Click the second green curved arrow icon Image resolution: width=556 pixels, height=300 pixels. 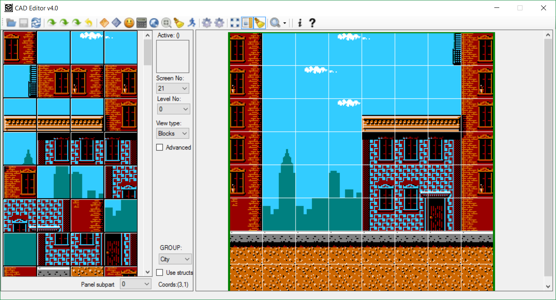click(64, 23)
